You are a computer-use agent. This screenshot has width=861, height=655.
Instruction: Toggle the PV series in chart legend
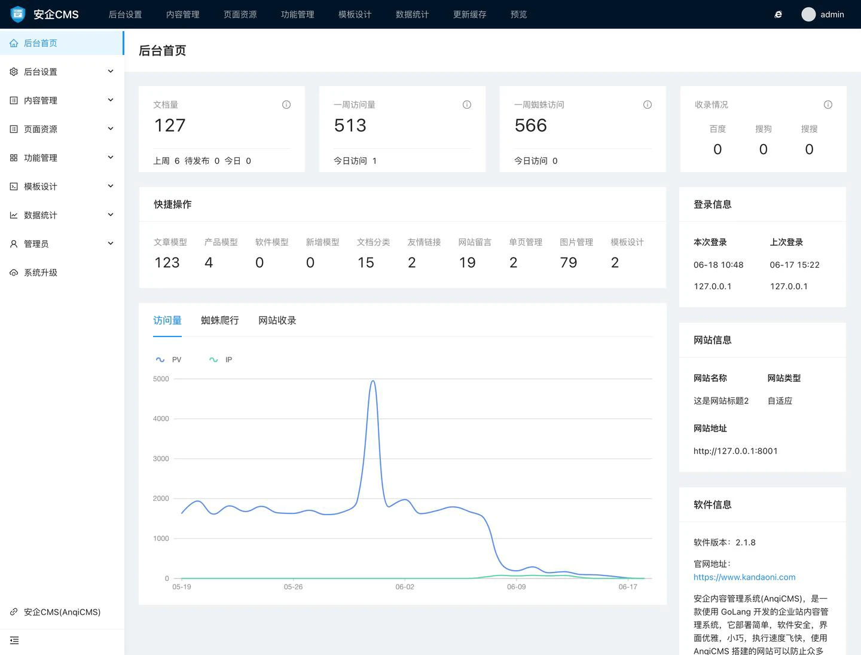(x=169, y=360)
